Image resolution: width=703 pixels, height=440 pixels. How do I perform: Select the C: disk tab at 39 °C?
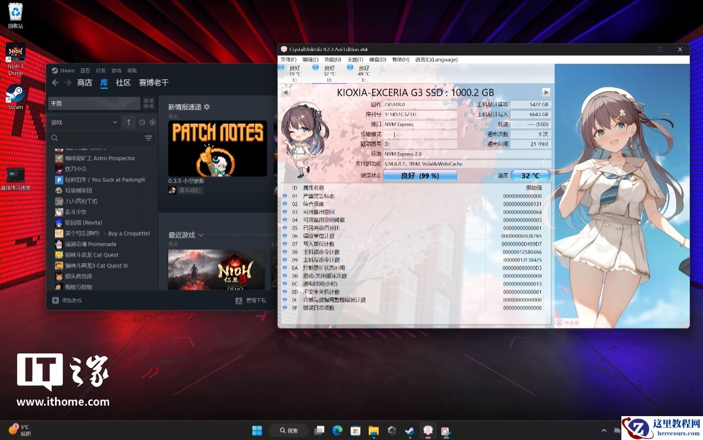point(294,73)
